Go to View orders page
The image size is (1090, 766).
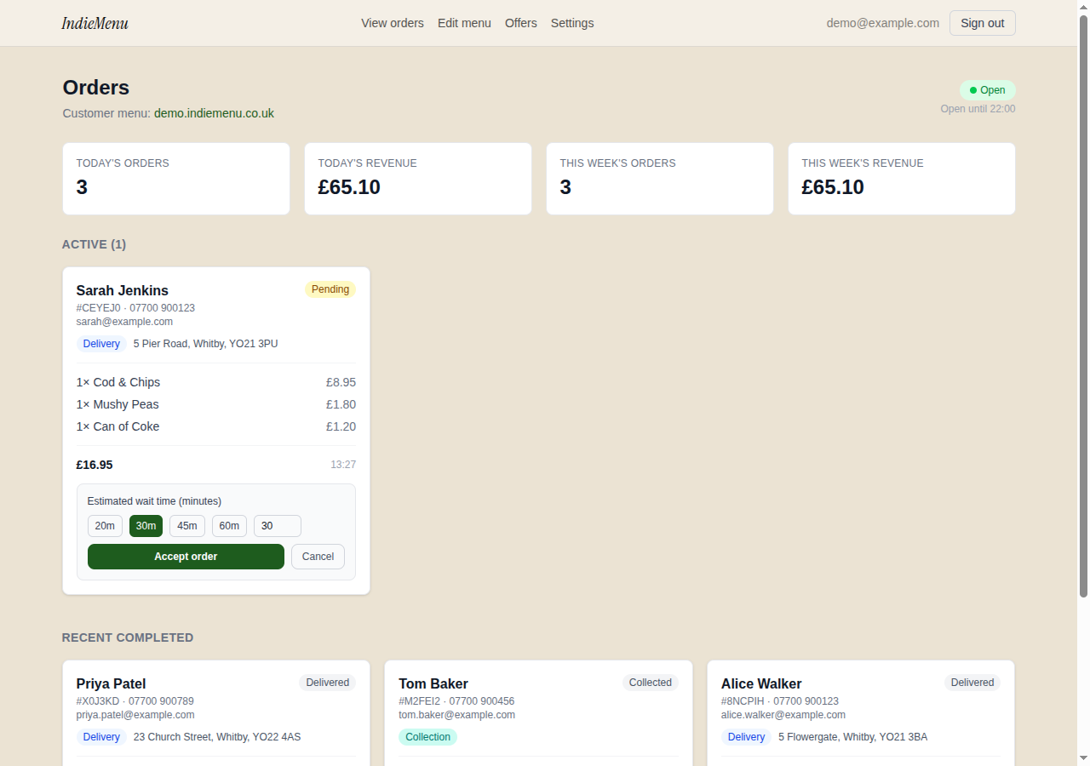click(393, 23)
